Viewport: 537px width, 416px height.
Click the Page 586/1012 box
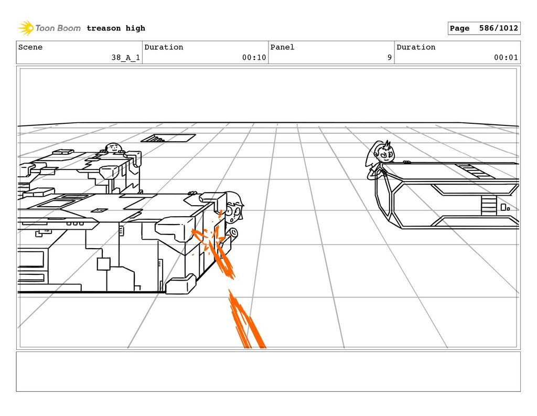click(484, 28)
